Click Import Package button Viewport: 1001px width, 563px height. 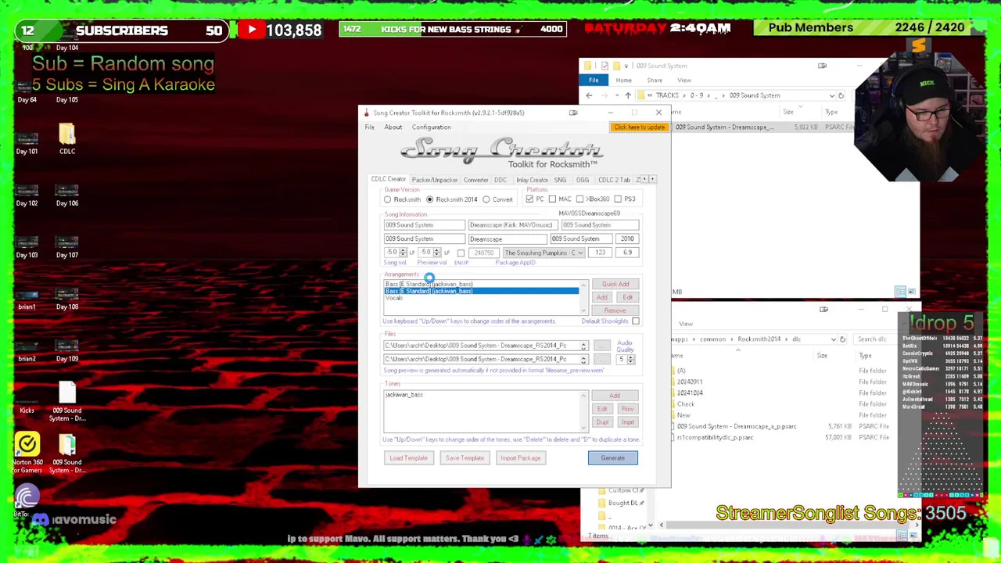click(520, 458)
